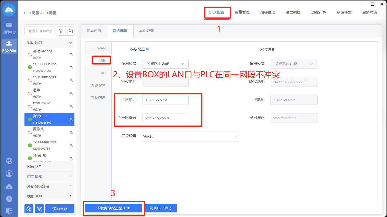This screenshot has height=217, width=387.
Task: Open the BOX配置 top menu
Action: (x=217, y=12)
